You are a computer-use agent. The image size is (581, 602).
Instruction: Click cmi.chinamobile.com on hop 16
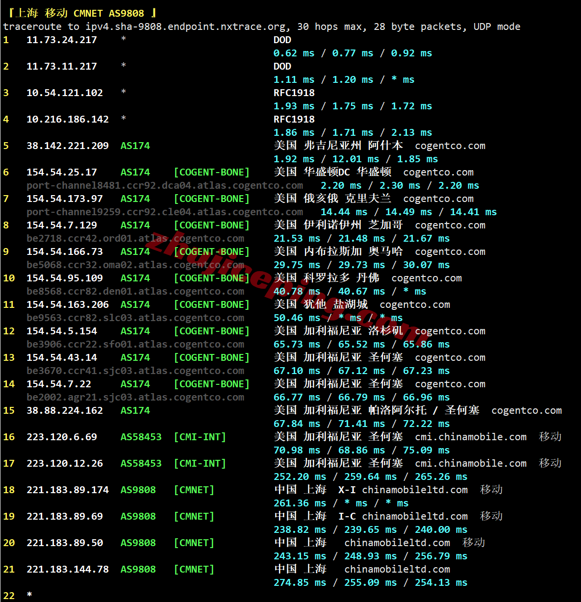471,437
